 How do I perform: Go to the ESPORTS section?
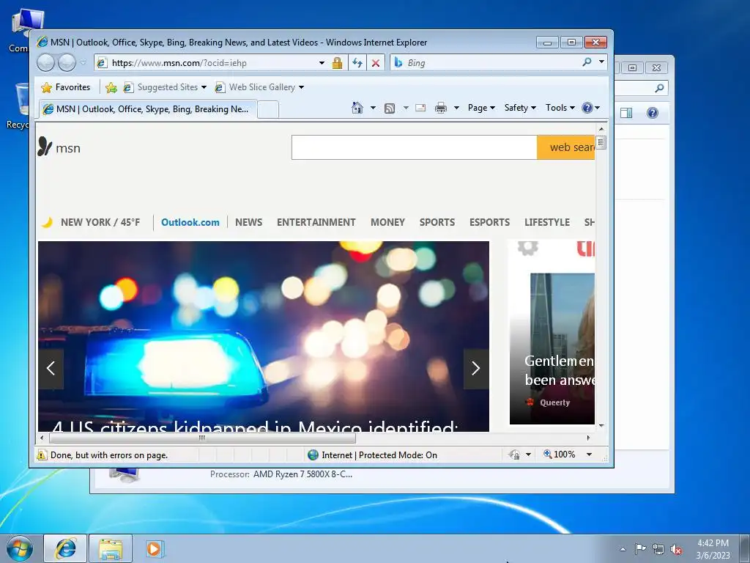coord(489,222)
